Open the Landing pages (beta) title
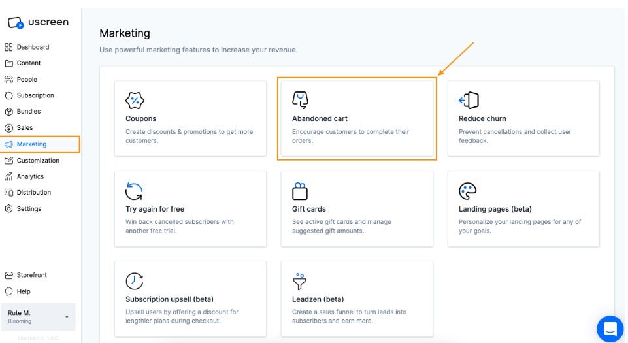 point(495,209)
